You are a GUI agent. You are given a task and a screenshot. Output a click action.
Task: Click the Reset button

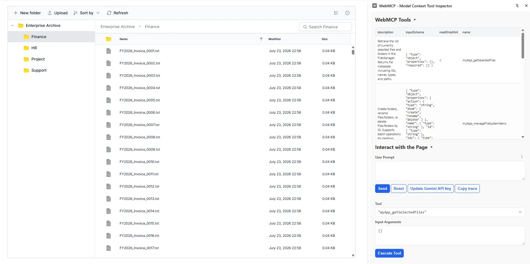coord(398,189)
